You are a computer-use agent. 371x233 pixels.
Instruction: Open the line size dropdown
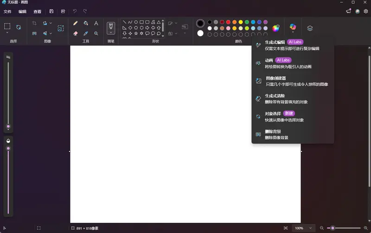tap(185, 33)
